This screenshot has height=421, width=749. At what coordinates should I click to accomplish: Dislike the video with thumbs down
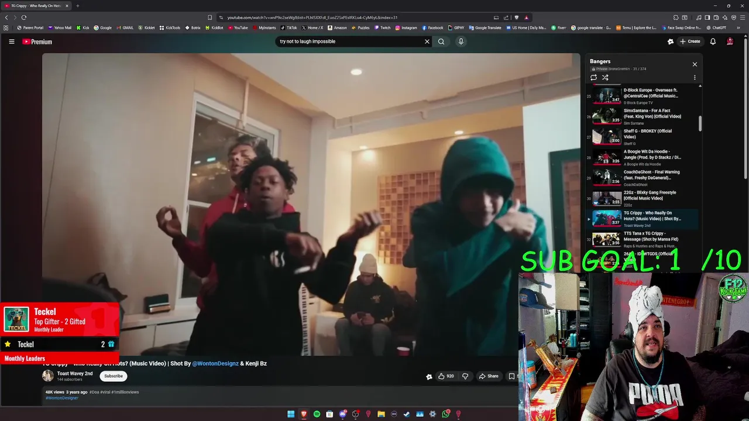465,376
